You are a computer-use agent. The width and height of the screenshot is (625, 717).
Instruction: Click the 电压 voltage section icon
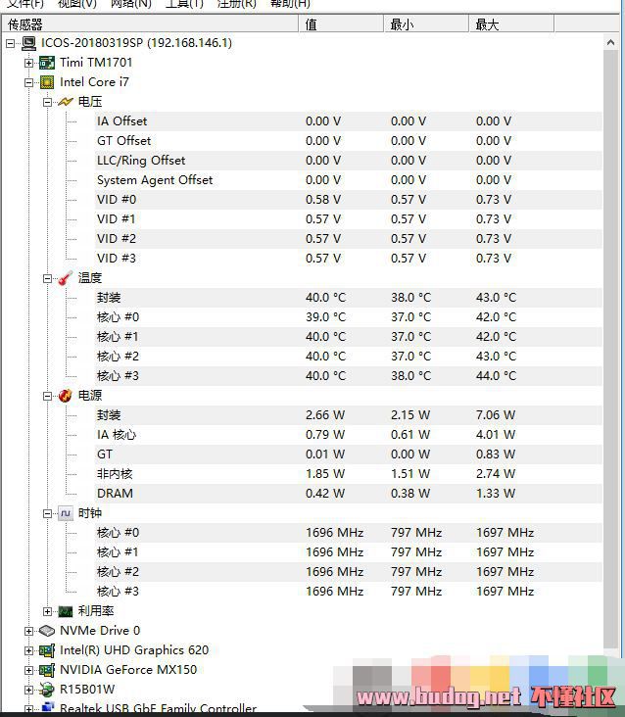click(x=66, y=102)
